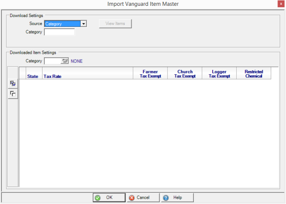Click the Logger Tax Exempt column header
The height and width of the screenshot is (204, 286).
pyautogui.click(x=219, y=74)
